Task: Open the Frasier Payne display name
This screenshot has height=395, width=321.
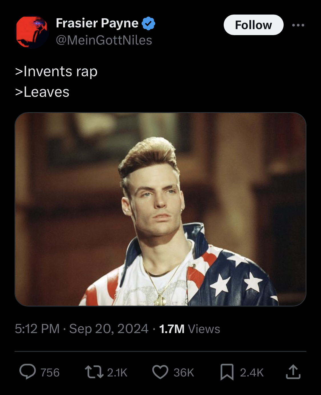Action: click(x=97, y=23)
